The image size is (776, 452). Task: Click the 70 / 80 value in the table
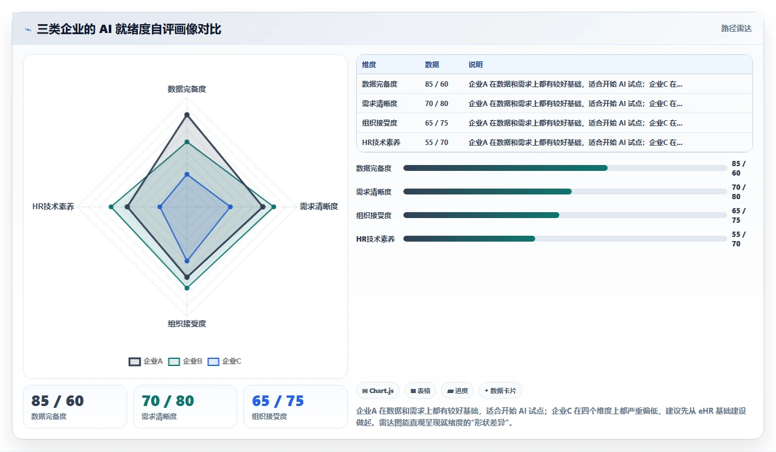pos(436,104)
